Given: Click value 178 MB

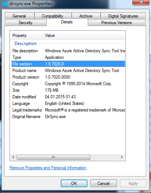Looking at the screenshot, I should coord(52,90).
